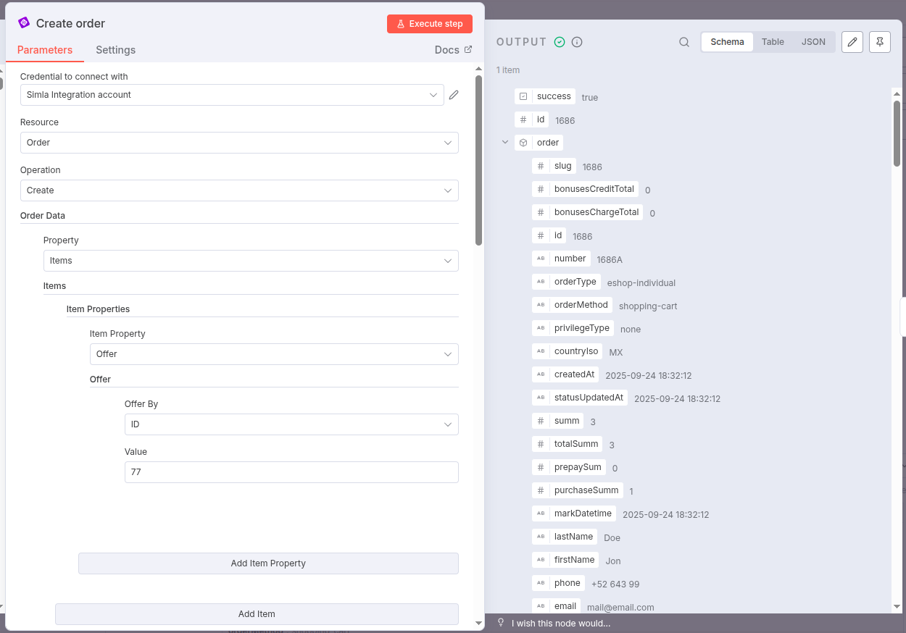Edit output with the pencil button
The height and width of the screenshot is (633, 906).
[x=853, y=42]
